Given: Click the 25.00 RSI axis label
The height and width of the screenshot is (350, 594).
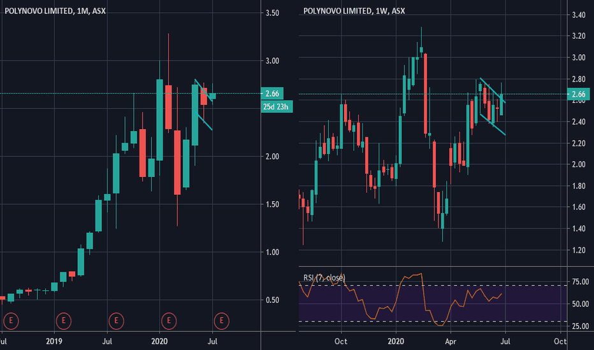Looking at the screenshot, I should pyautogui.click(x=581, y=326).
